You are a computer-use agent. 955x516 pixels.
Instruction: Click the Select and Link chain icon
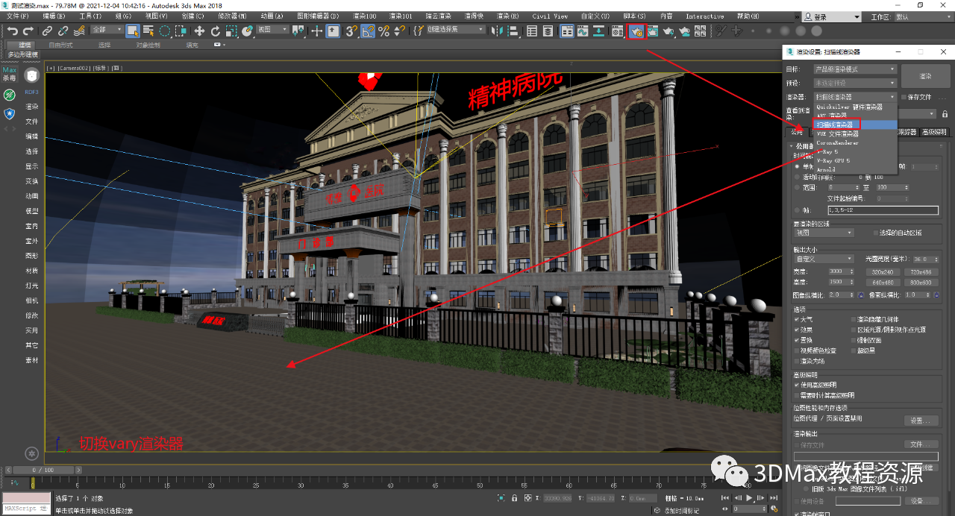coord(47,31)
